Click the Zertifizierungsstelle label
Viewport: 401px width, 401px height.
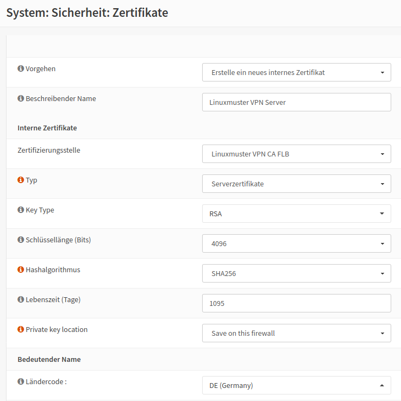[49, 150]
